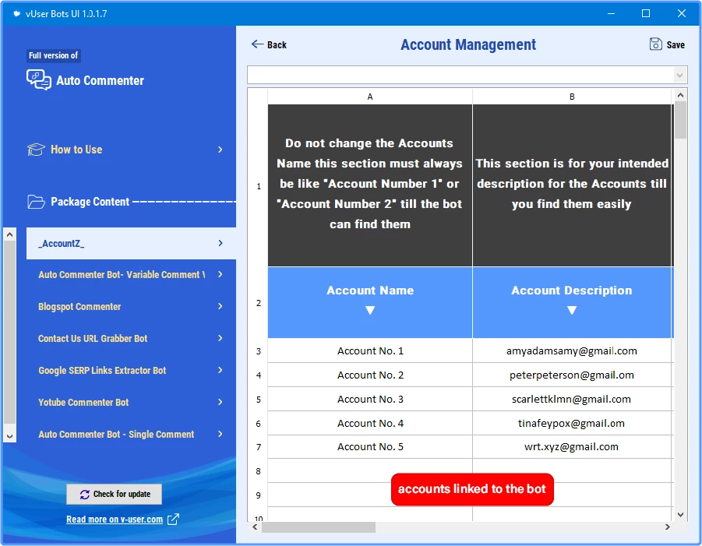
Task: Click the intended description instruction cell in column B
Action: click(572, 185)
